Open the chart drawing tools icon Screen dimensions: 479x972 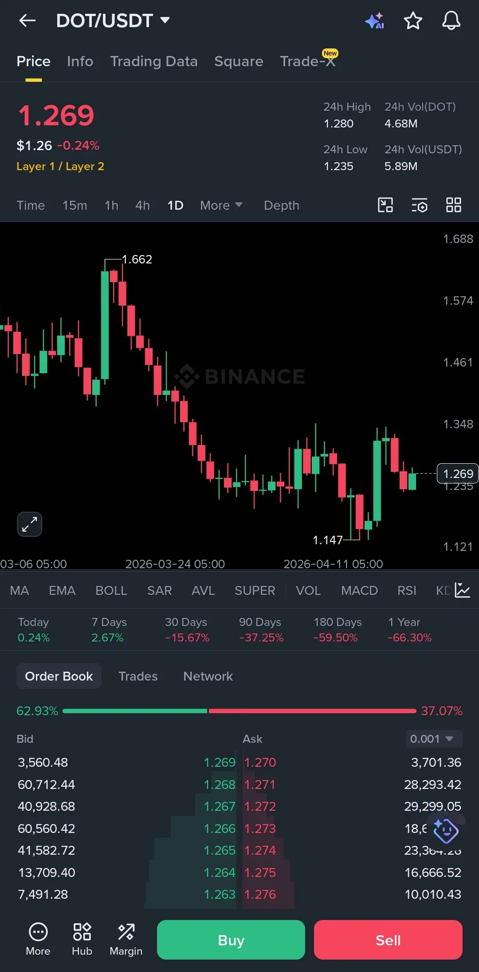[x=385, y=205]
